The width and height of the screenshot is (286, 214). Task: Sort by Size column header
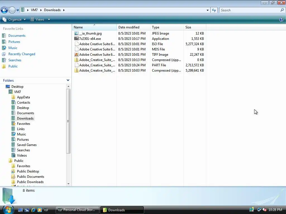[x=195, y=27]
